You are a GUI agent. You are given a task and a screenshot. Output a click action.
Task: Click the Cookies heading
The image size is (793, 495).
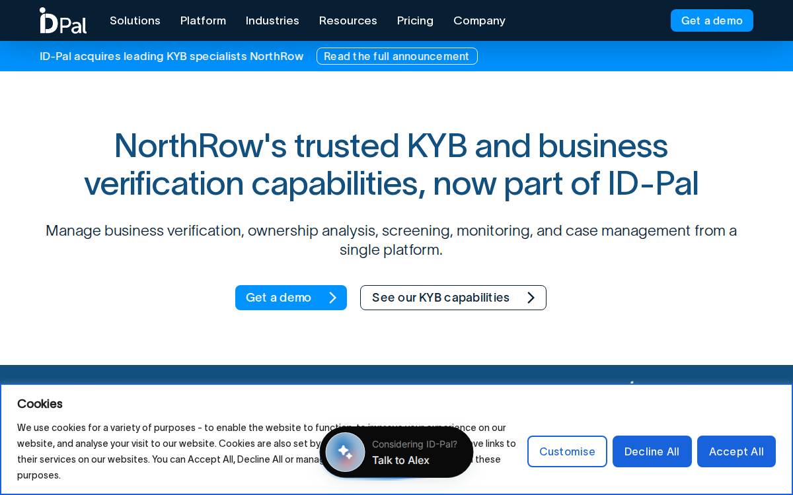pyautogui.click(x=40, y=404)
